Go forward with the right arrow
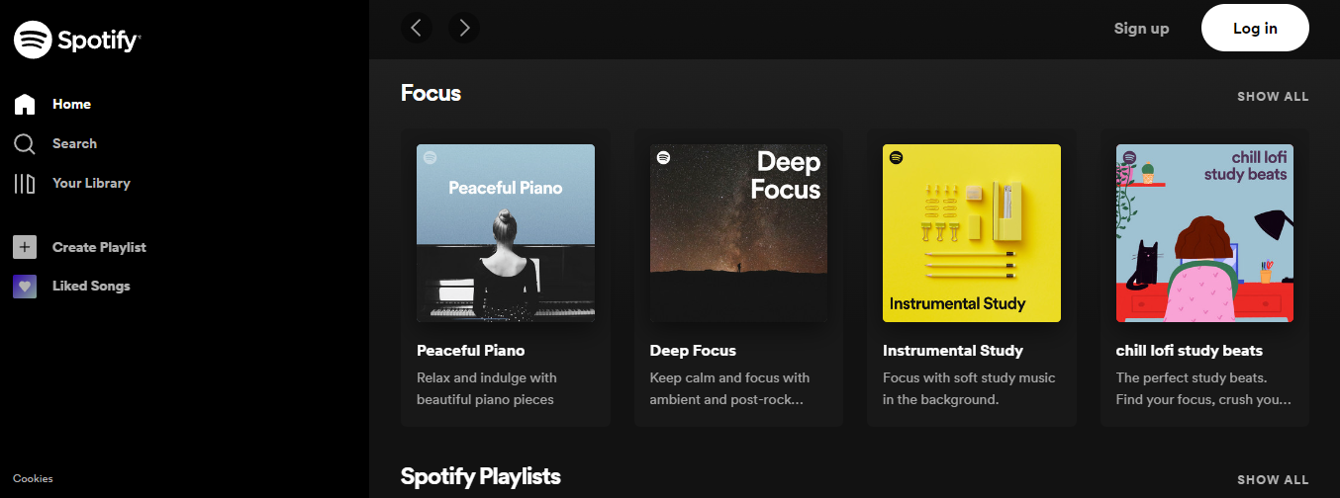The width and height of the screenshot is (1340, 498). (463, 28)
